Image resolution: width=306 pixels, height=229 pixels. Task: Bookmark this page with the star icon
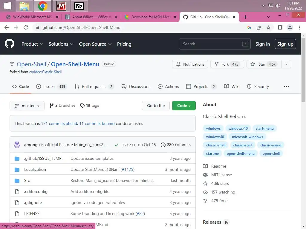click(x=268, y=27)
